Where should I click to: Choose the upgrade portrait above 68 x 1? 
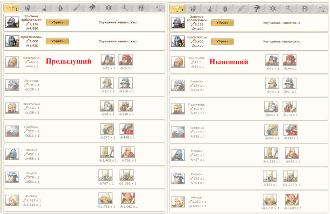click(x=271, y=106)
